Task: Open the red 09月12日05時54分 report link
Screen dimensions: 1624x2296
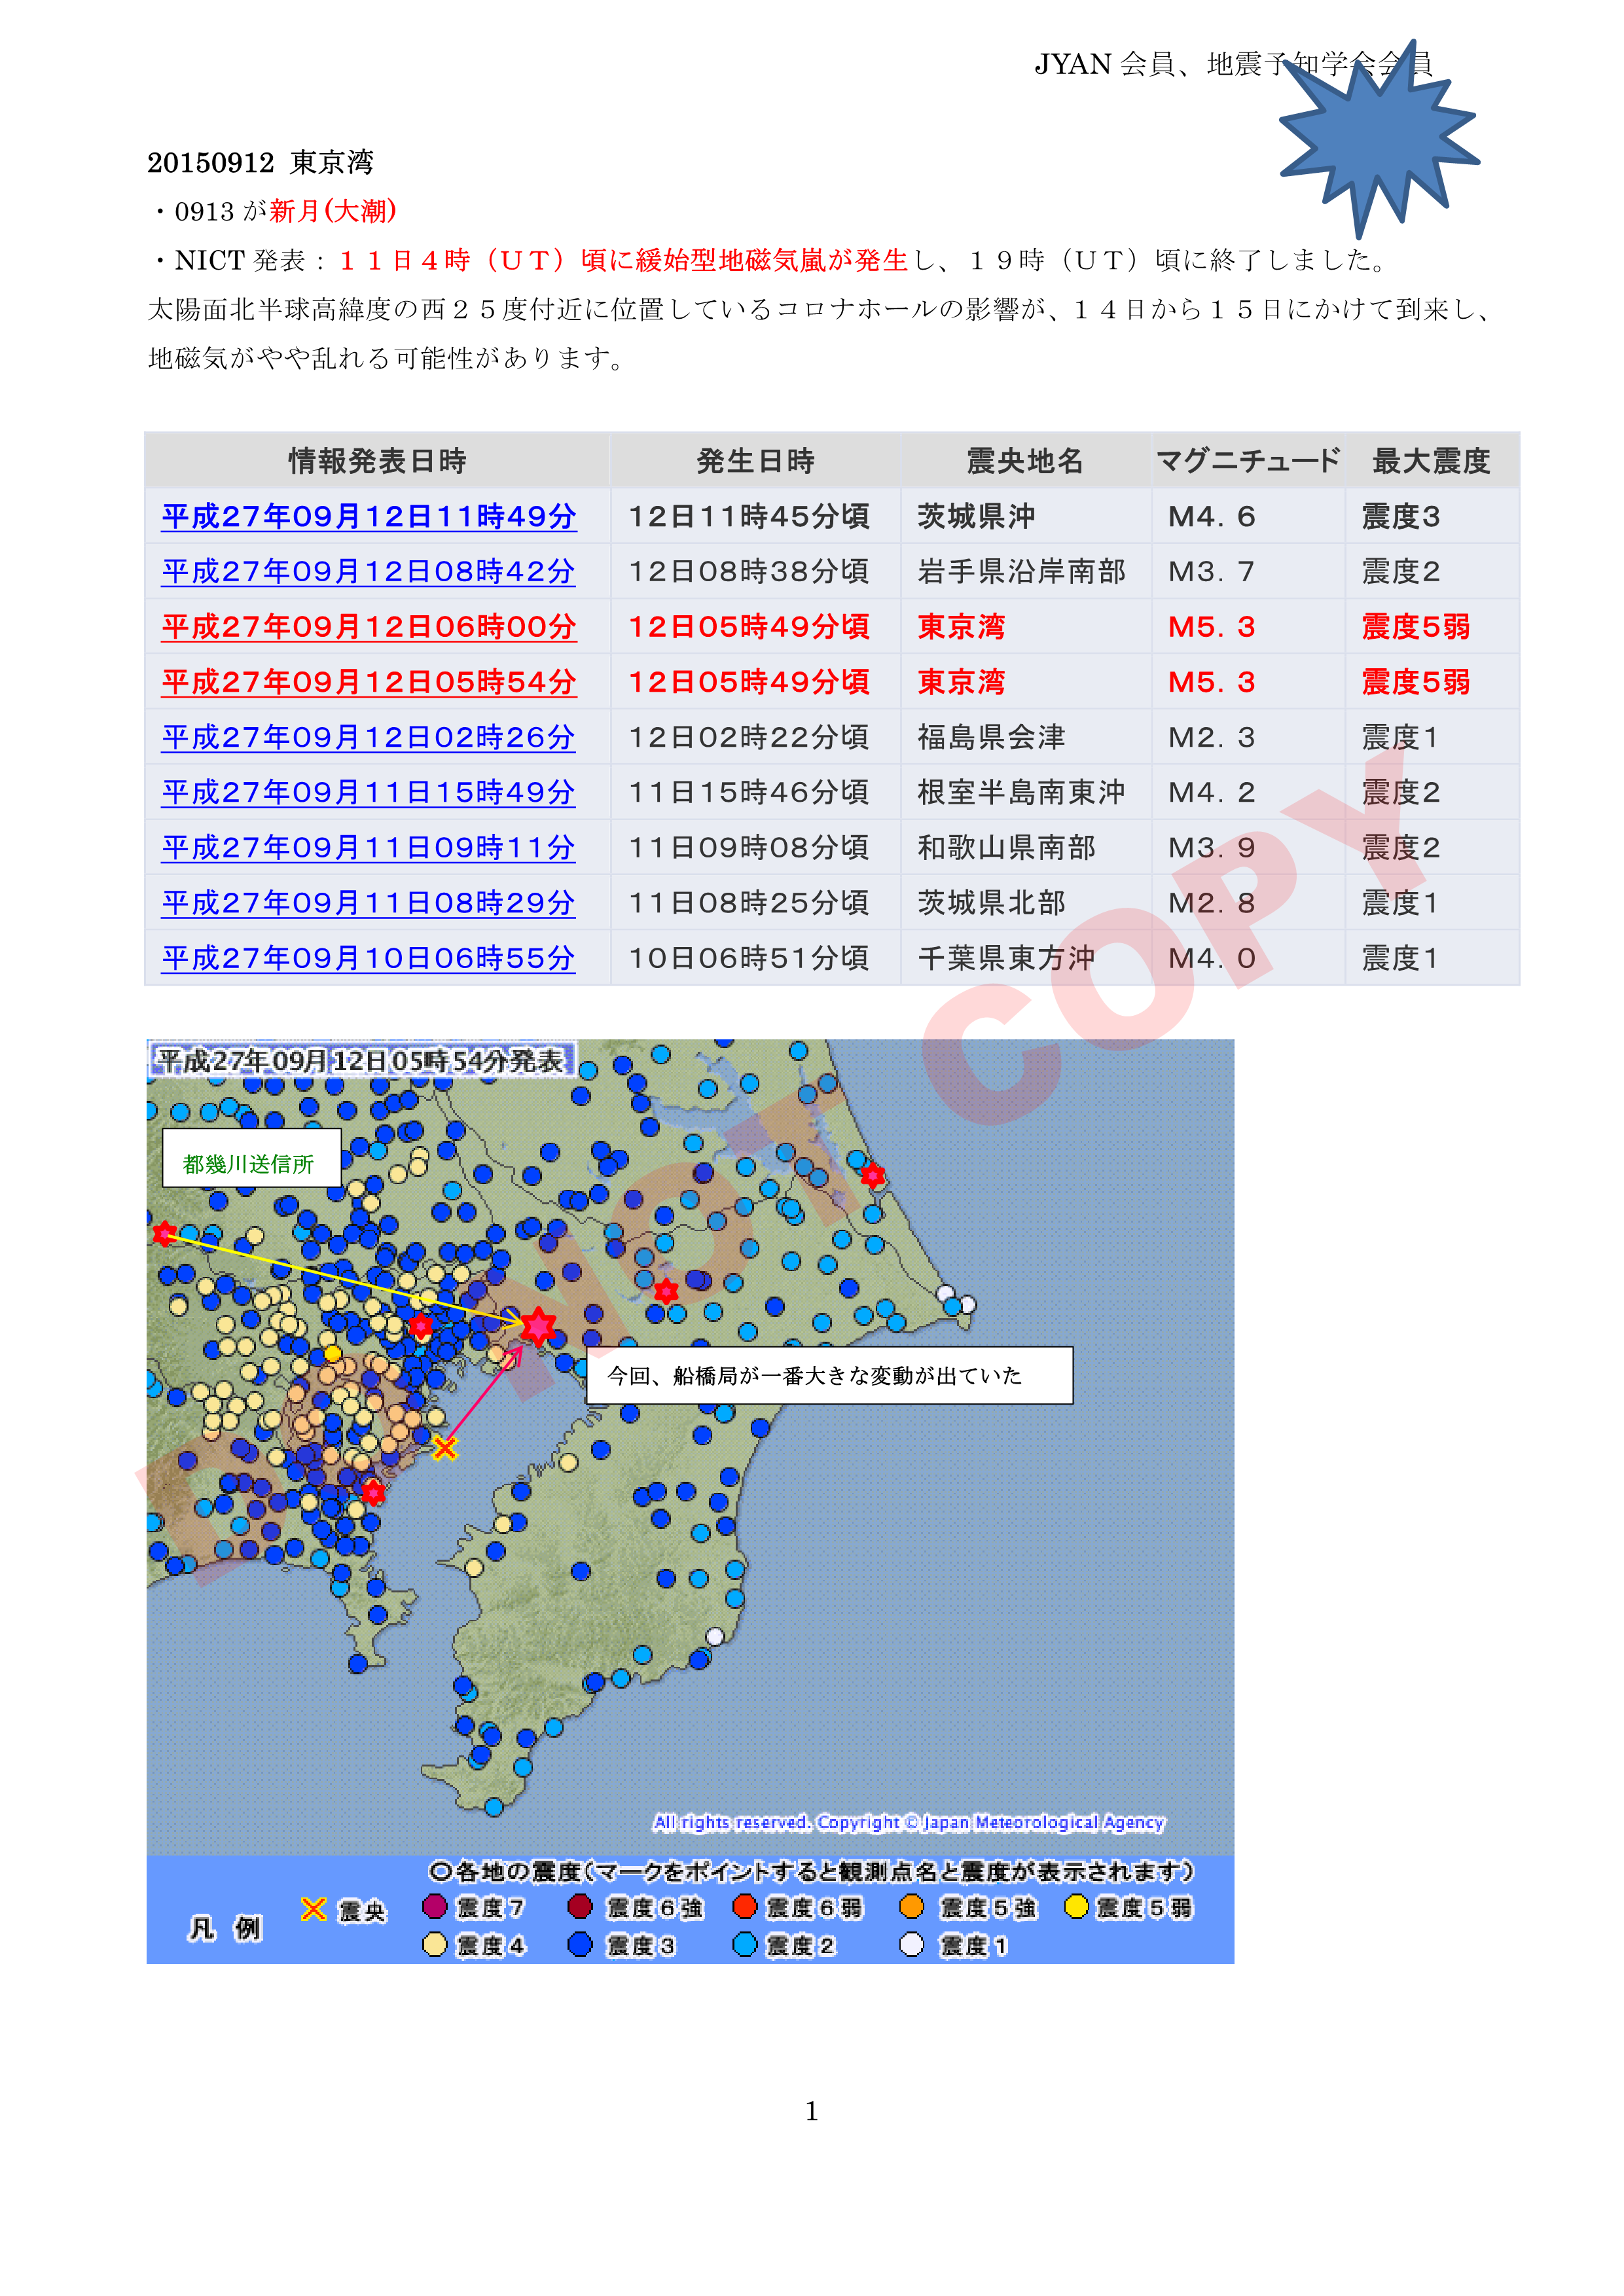Action: click(368, 682)
